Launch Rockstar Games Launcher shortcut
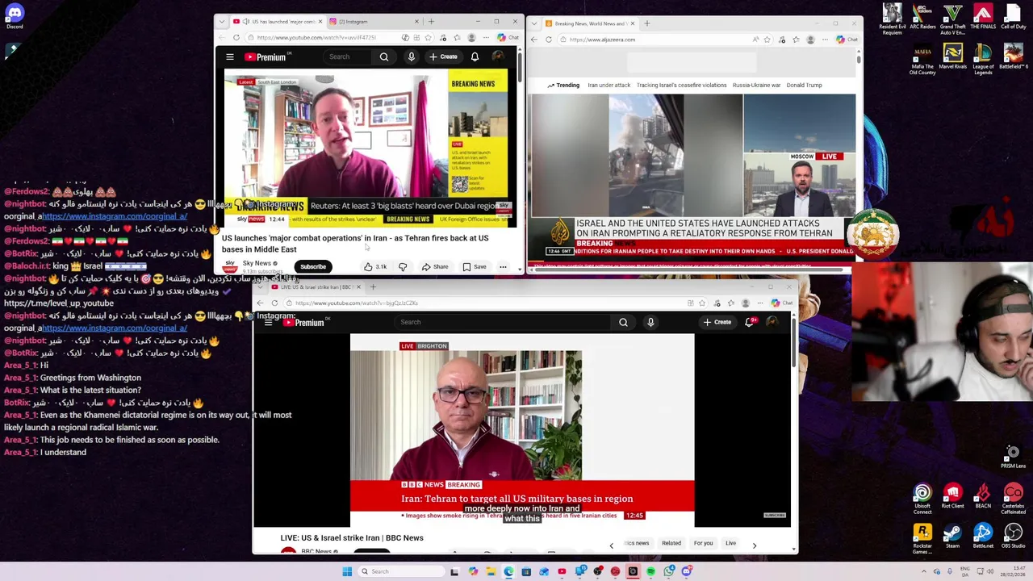Image resolution: width=1033 pixels, height=581 pixels. click(922, 539)
